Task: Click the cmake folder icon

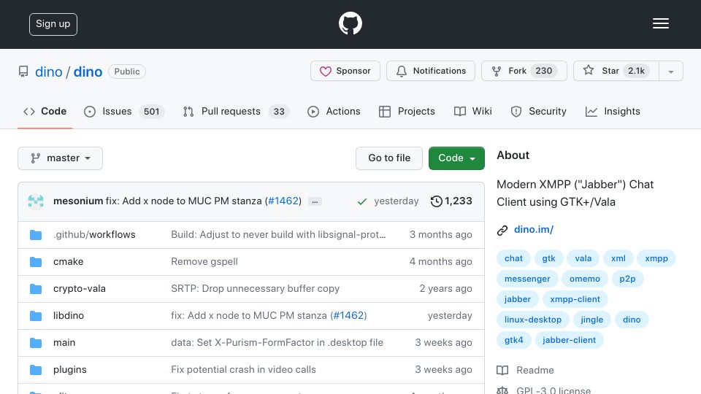Action: point(36,262)
